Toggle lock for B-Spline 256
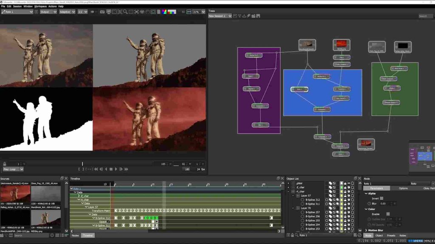435x244 pixels. [345, 216]
